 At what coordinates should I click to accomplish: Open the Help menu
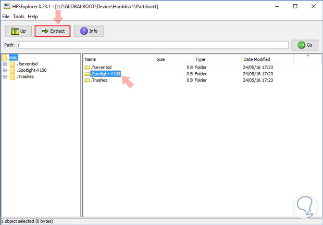33,17
